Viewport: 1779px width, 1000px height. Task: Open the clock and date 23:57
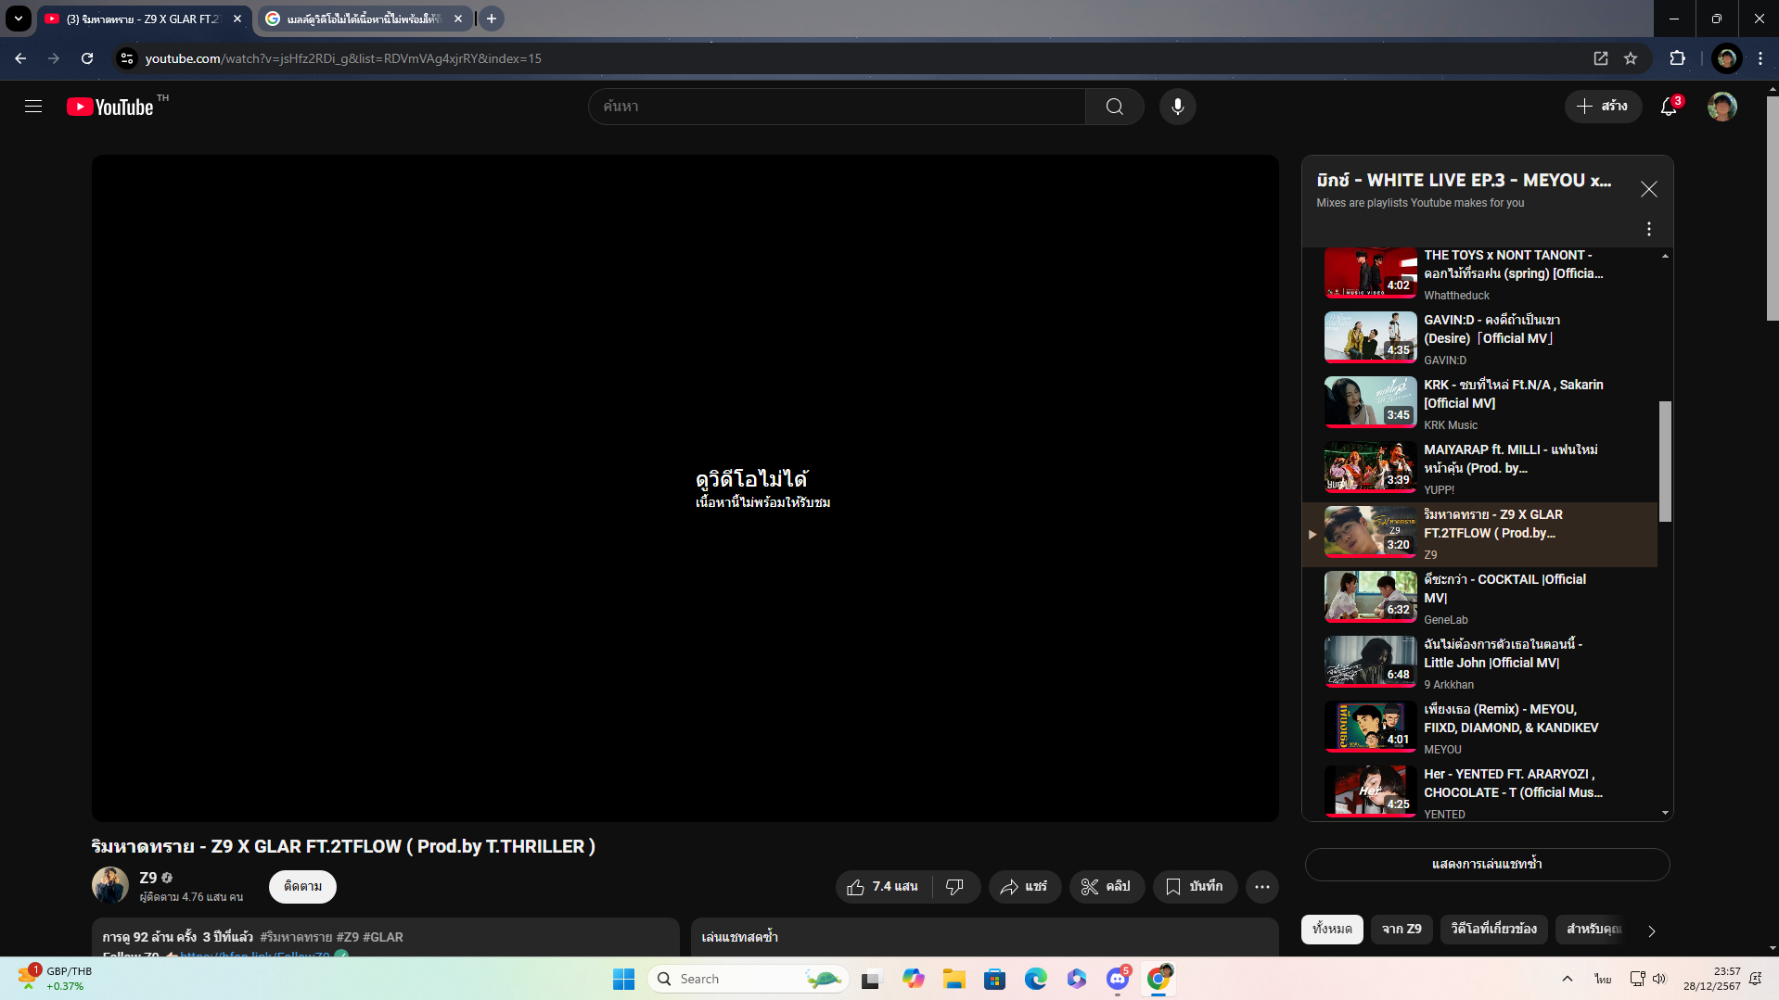(1712, 979)
